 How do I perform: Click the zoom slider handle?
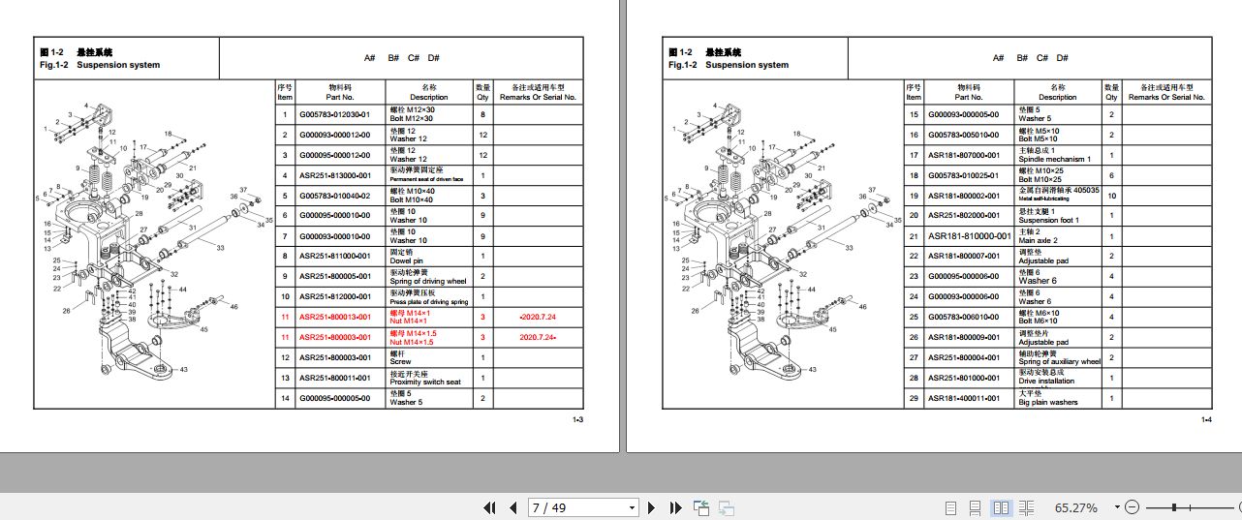click(1174, 507)
